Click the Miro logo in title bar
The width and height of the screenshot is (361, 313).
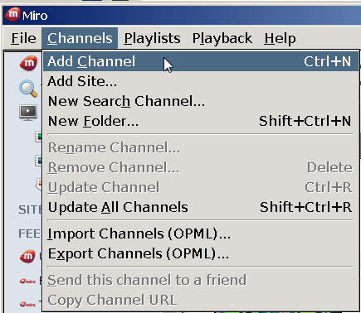pyautogui.click(x=12, y=15)
